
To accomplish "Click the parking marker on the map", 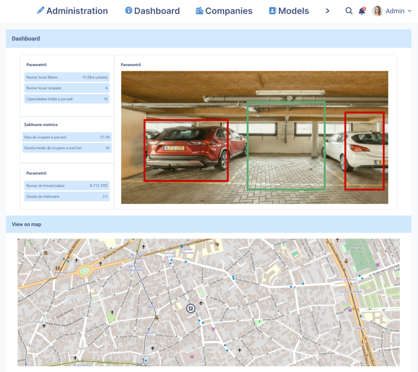I will point(191,309).
